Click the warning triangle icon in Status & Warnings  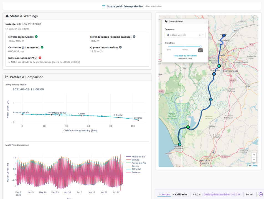7,16
